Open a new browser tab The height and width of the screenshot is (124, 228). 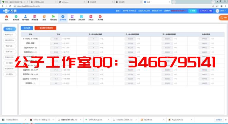coord(174,2)
